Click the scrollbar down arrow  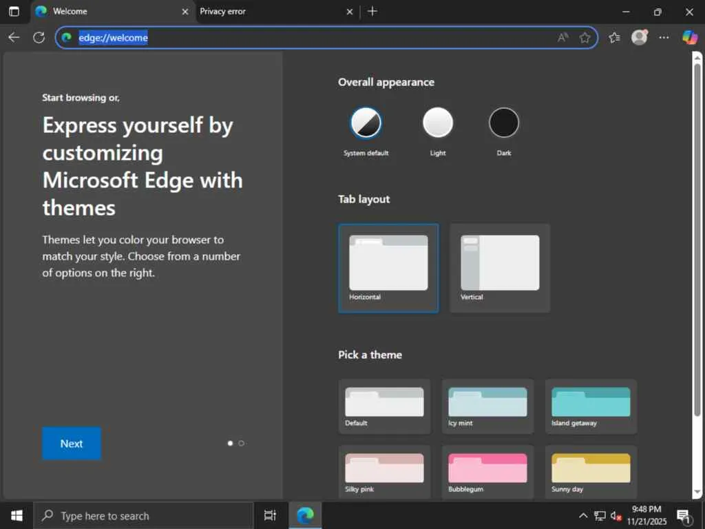697,492
